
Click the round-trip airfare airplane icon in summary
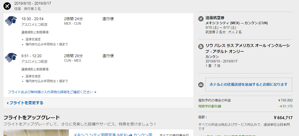201,19
